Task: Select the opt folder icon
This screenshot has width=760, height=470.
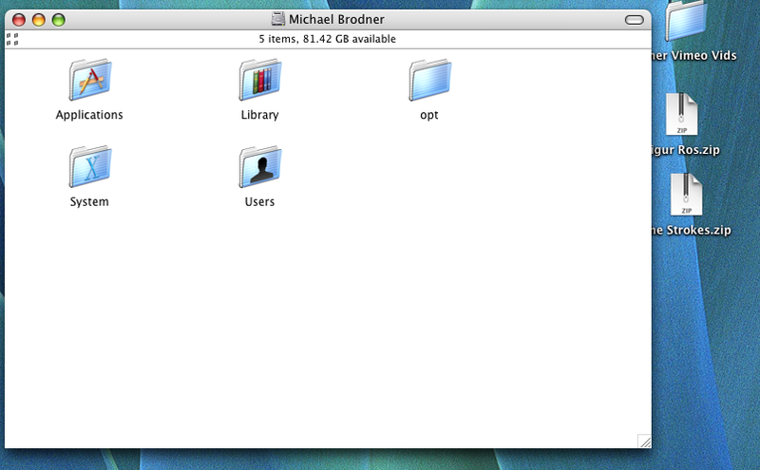Action: click(430, 80)
